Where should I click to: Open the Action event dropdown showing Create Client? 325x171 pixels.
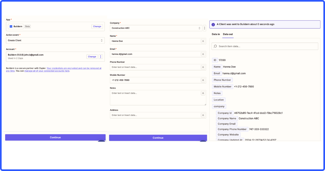(55, 40)
